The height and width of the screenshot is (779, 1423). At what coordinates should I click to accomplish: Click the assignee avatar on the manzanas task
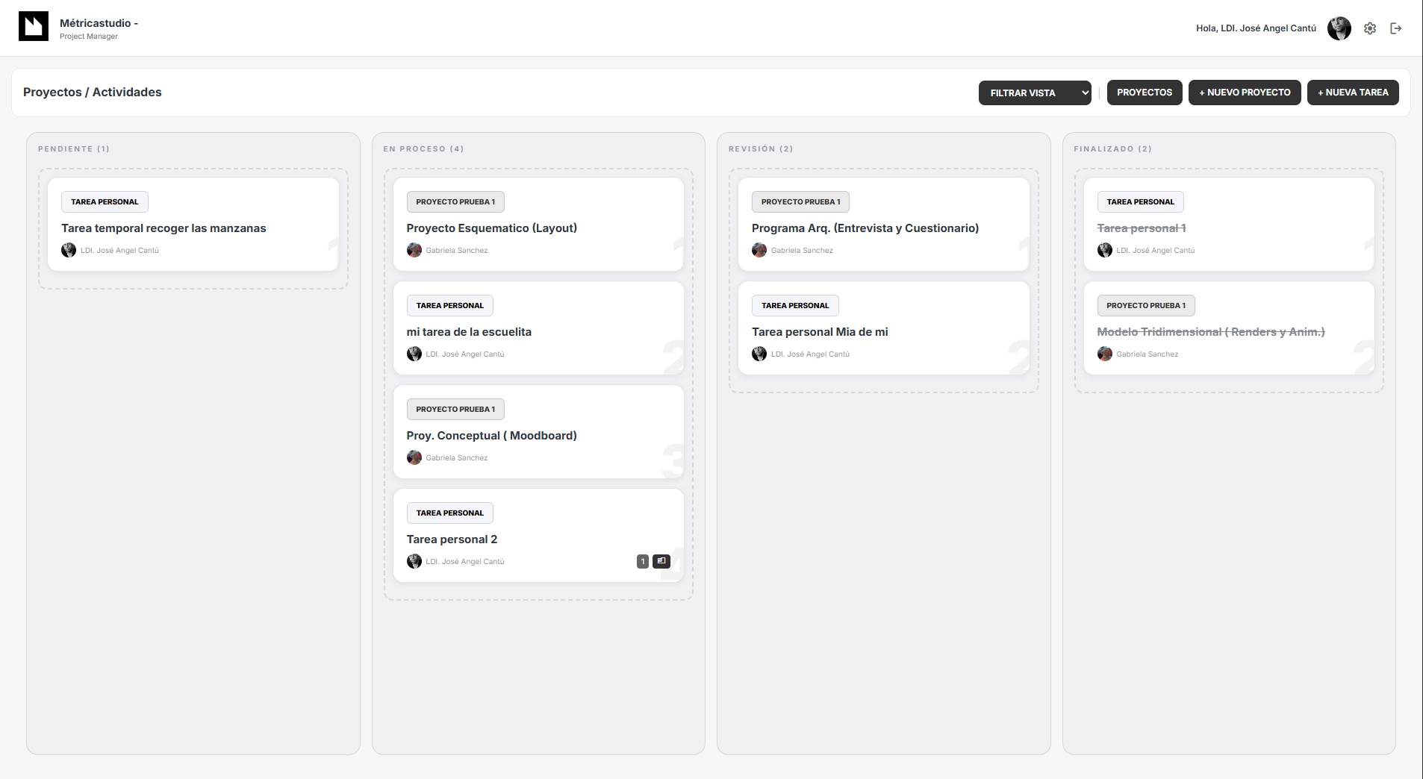[69, 251]
